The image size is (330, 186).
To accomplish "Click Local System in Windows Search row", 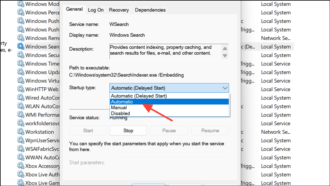I will click(x=276, y=47).
